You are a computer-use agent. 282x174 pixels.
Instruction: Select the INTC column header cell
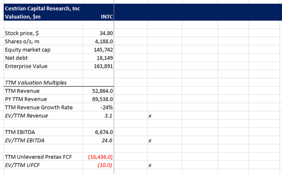107,17
